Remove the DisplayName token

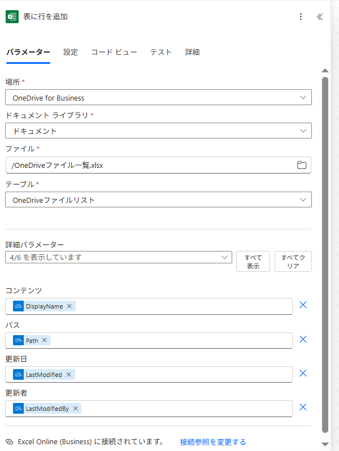click(x=69, y=306)
